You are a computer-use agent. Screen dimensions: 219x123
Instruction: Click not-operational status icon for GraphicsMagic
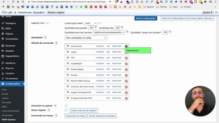[126, 69]
